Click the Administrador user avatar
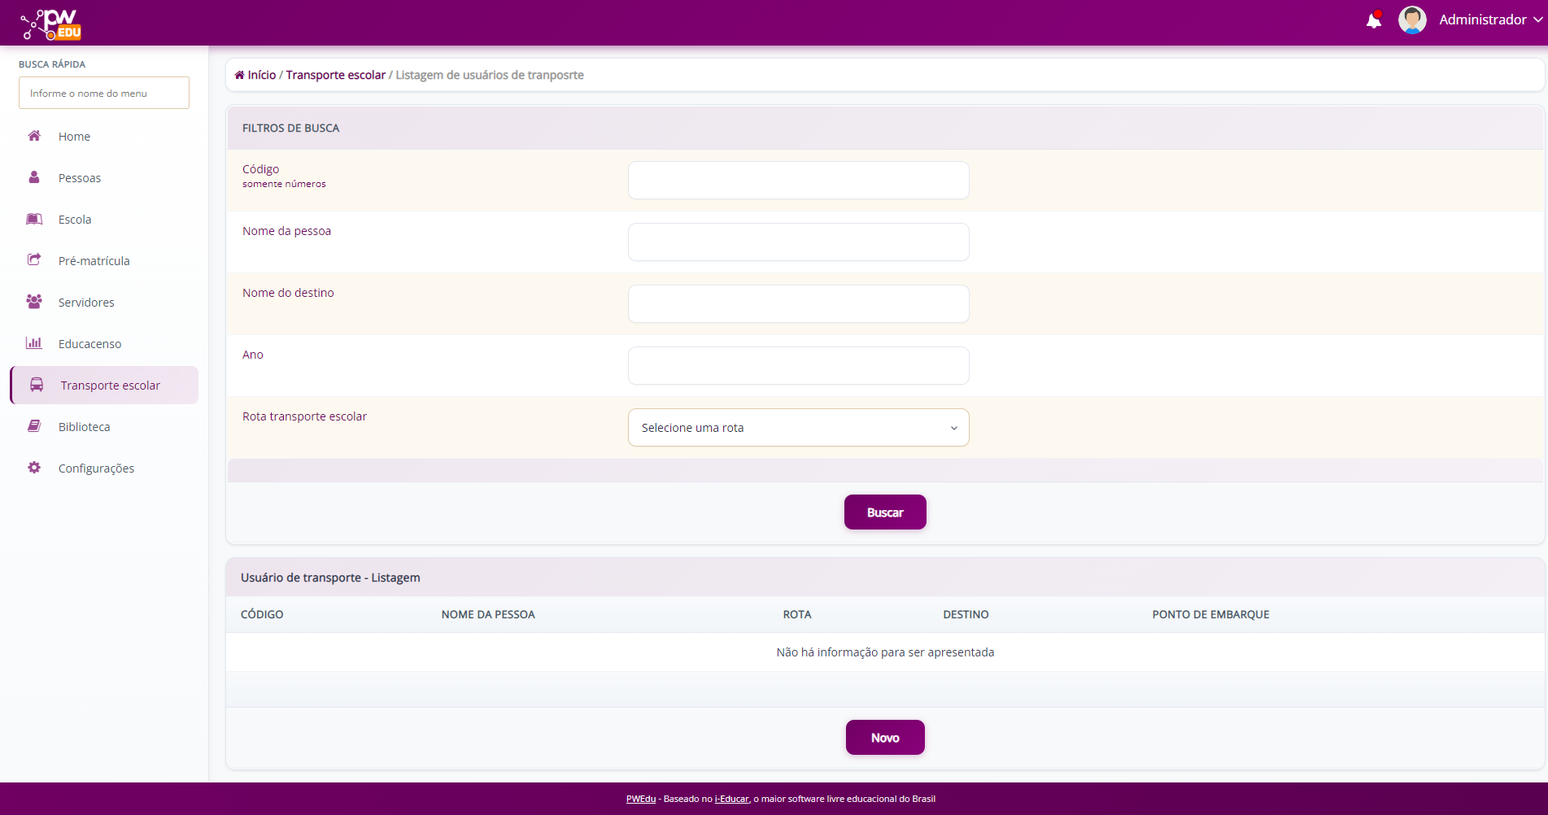 click(1411, 20)
